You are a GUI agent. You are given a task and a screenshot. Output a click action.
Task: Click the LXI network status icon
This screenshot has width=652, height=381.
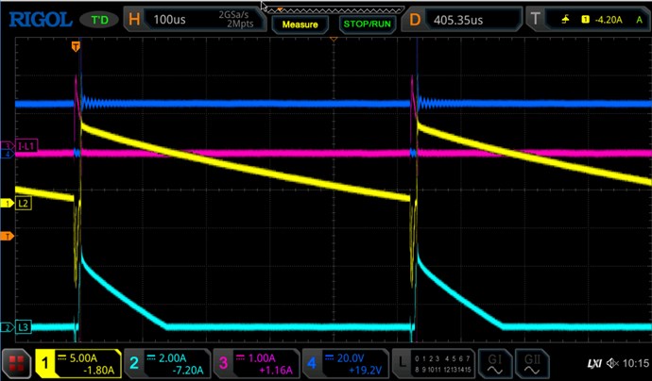(594, 364)
